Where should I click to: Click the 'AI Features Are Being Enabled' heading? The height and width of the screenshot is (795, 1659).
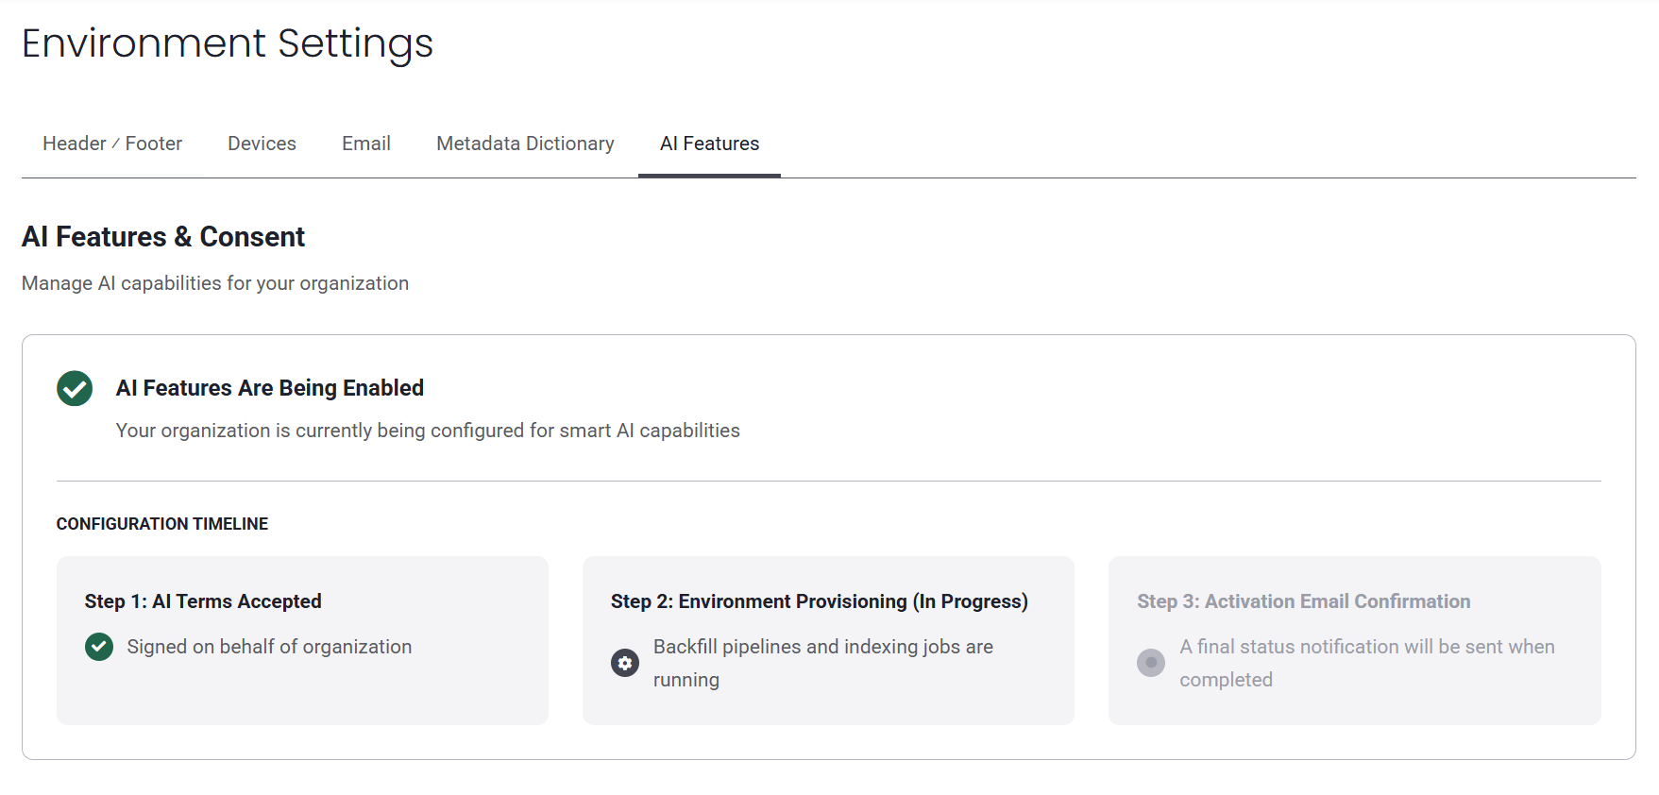point(270,388)
